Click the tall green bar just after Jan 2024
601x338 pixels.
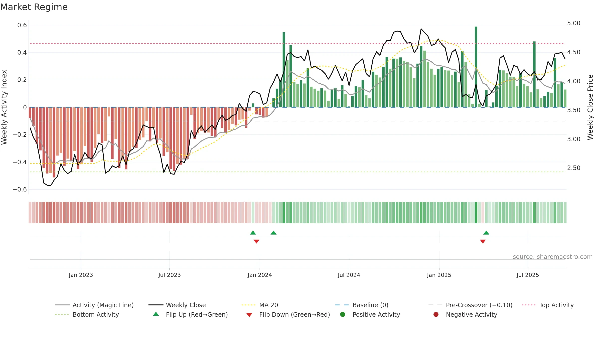(x=284, y=70)
